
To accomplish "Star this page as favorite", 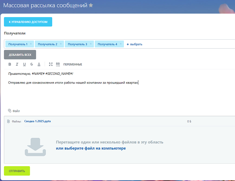I will (x=91, y=5).
